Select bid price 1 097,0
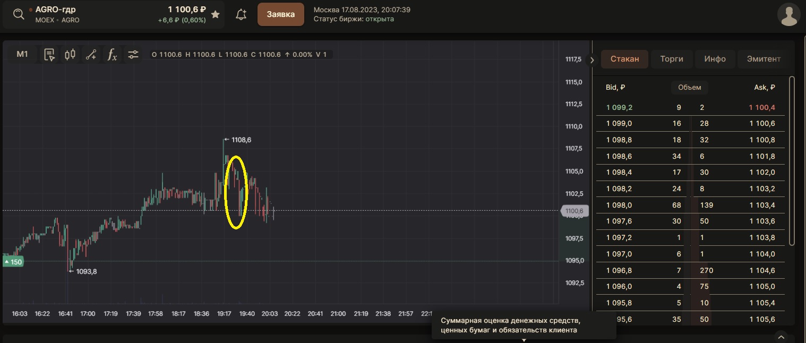The image size is (806, 343). click(x=619, y=254)
